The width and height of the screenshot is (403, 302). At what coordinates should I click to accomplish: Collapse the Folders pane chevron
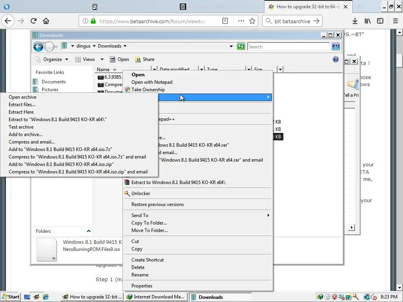(x=89, y=231)
